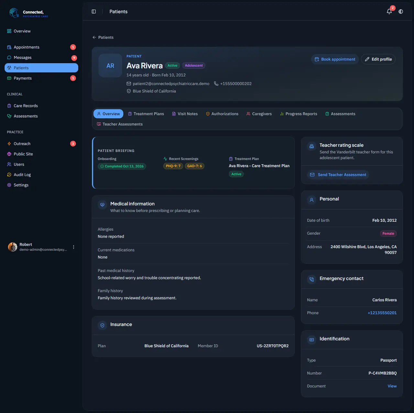The height and width of the screenshot is (413, 414).
Task: Click the emergency phone number +12135550201
Action: click(382, 313)
